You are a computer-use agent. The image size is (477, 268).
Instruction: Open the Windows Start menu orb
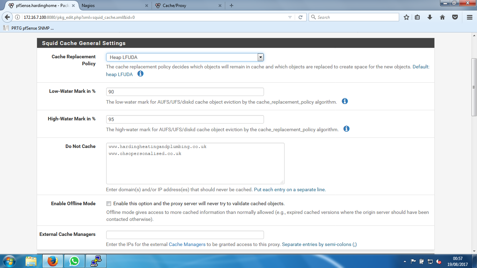9,261
